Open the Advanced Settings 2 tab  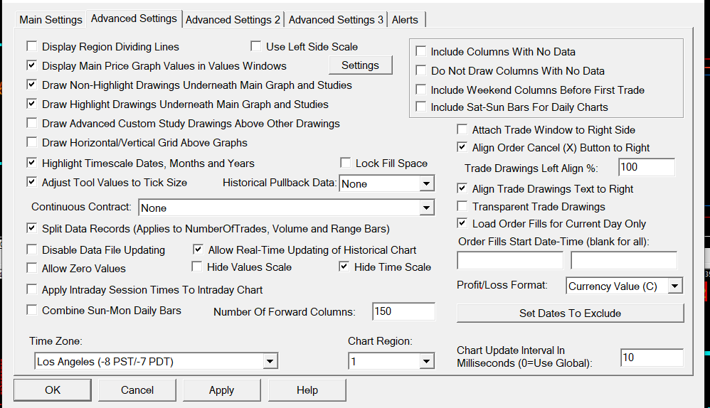point(233,20)
